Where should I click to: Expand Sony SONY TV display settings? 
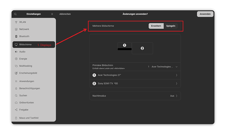tap(135, 83)
